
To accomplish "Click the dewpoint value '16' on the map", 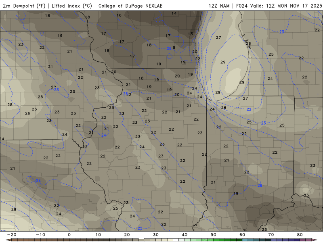I will click(x=119, y=15).
